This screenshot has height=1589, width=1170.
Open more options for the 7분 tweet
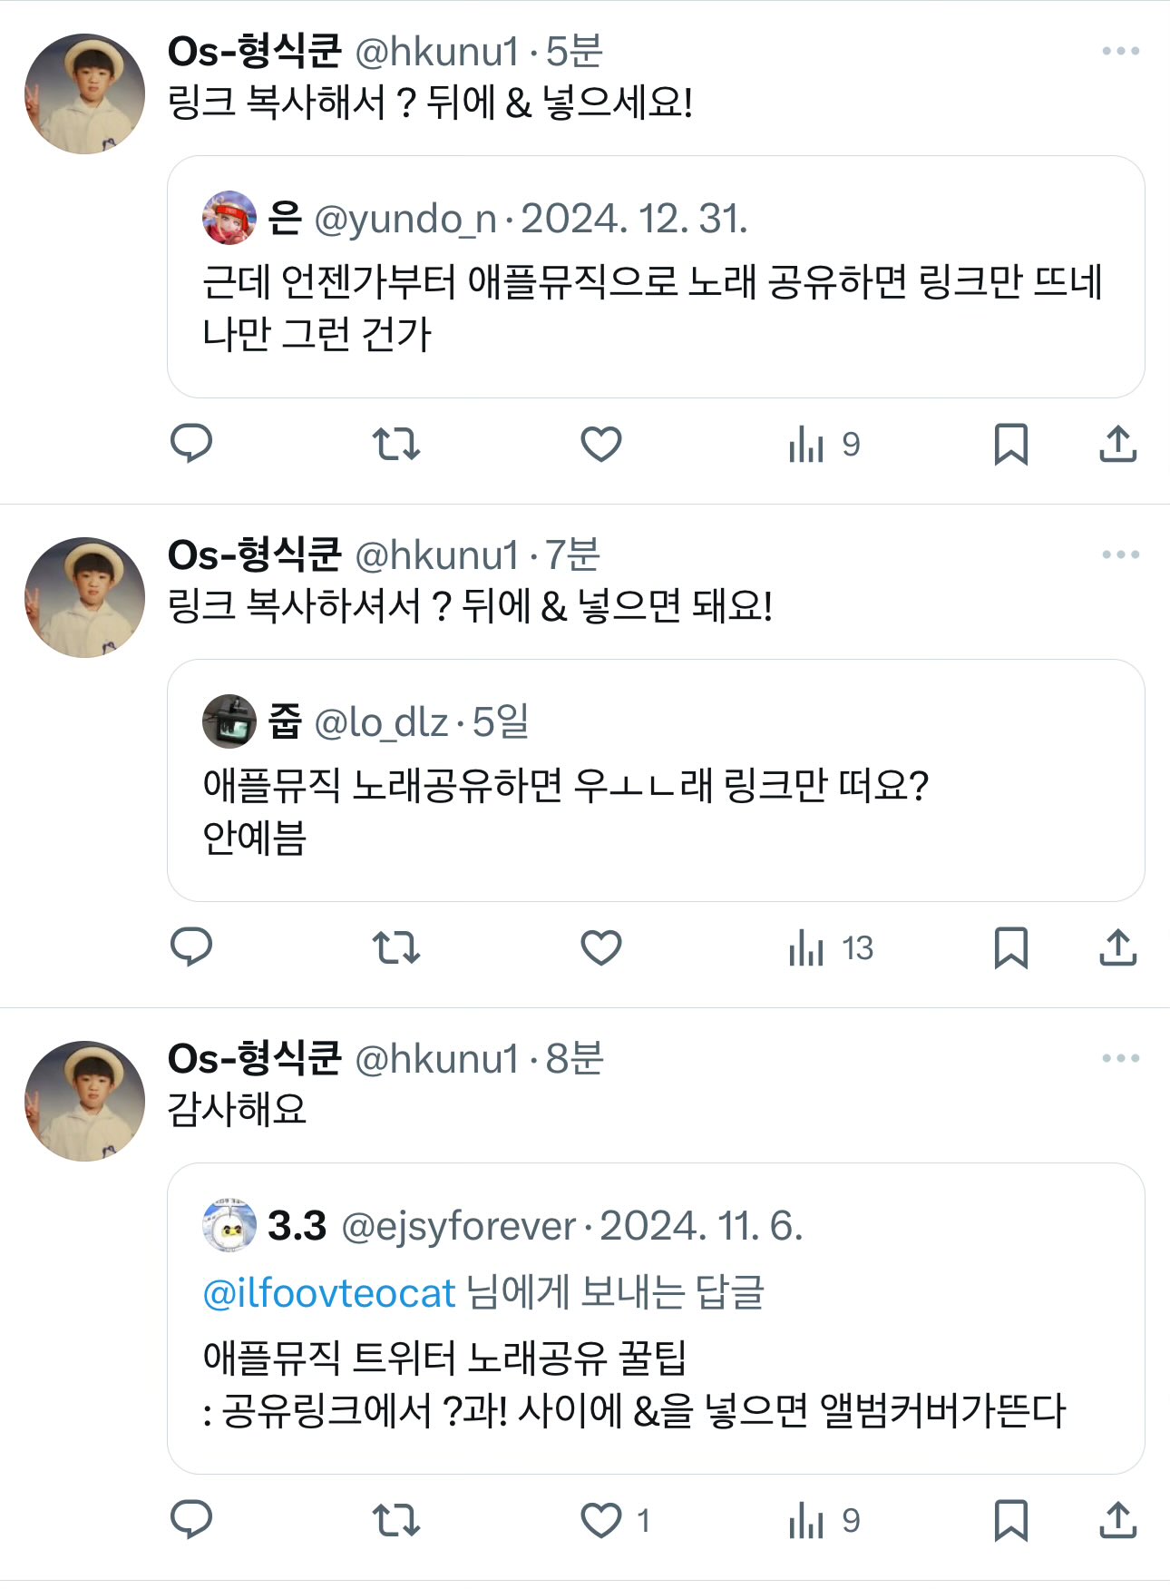1121,554
